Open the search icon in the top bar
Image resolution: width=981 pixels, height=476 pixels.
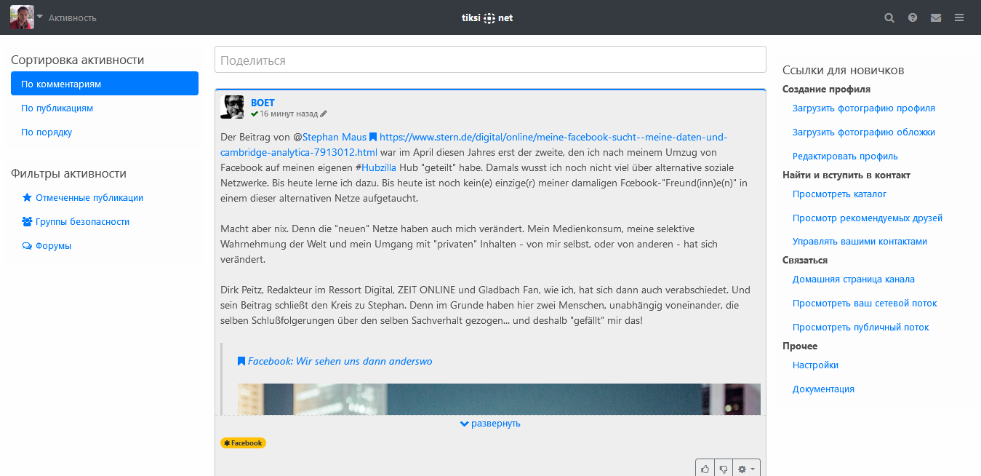889,17
